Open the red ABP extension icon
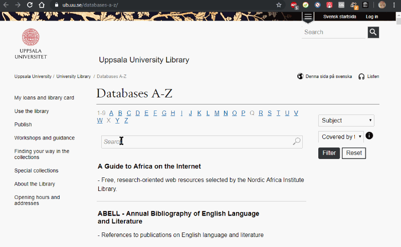This screenshot has width=401, height=247. [x=294, y=5]
